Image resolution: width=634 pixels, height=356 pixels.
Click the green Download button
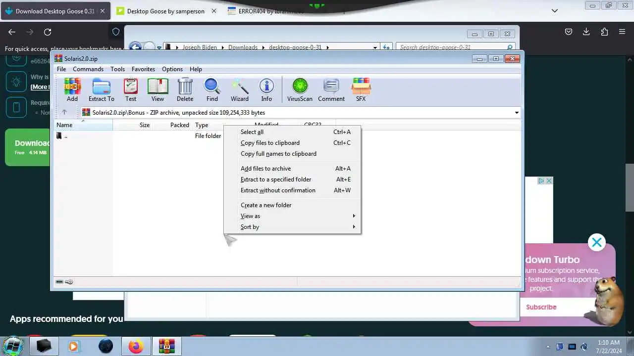(x=28, y=147)
